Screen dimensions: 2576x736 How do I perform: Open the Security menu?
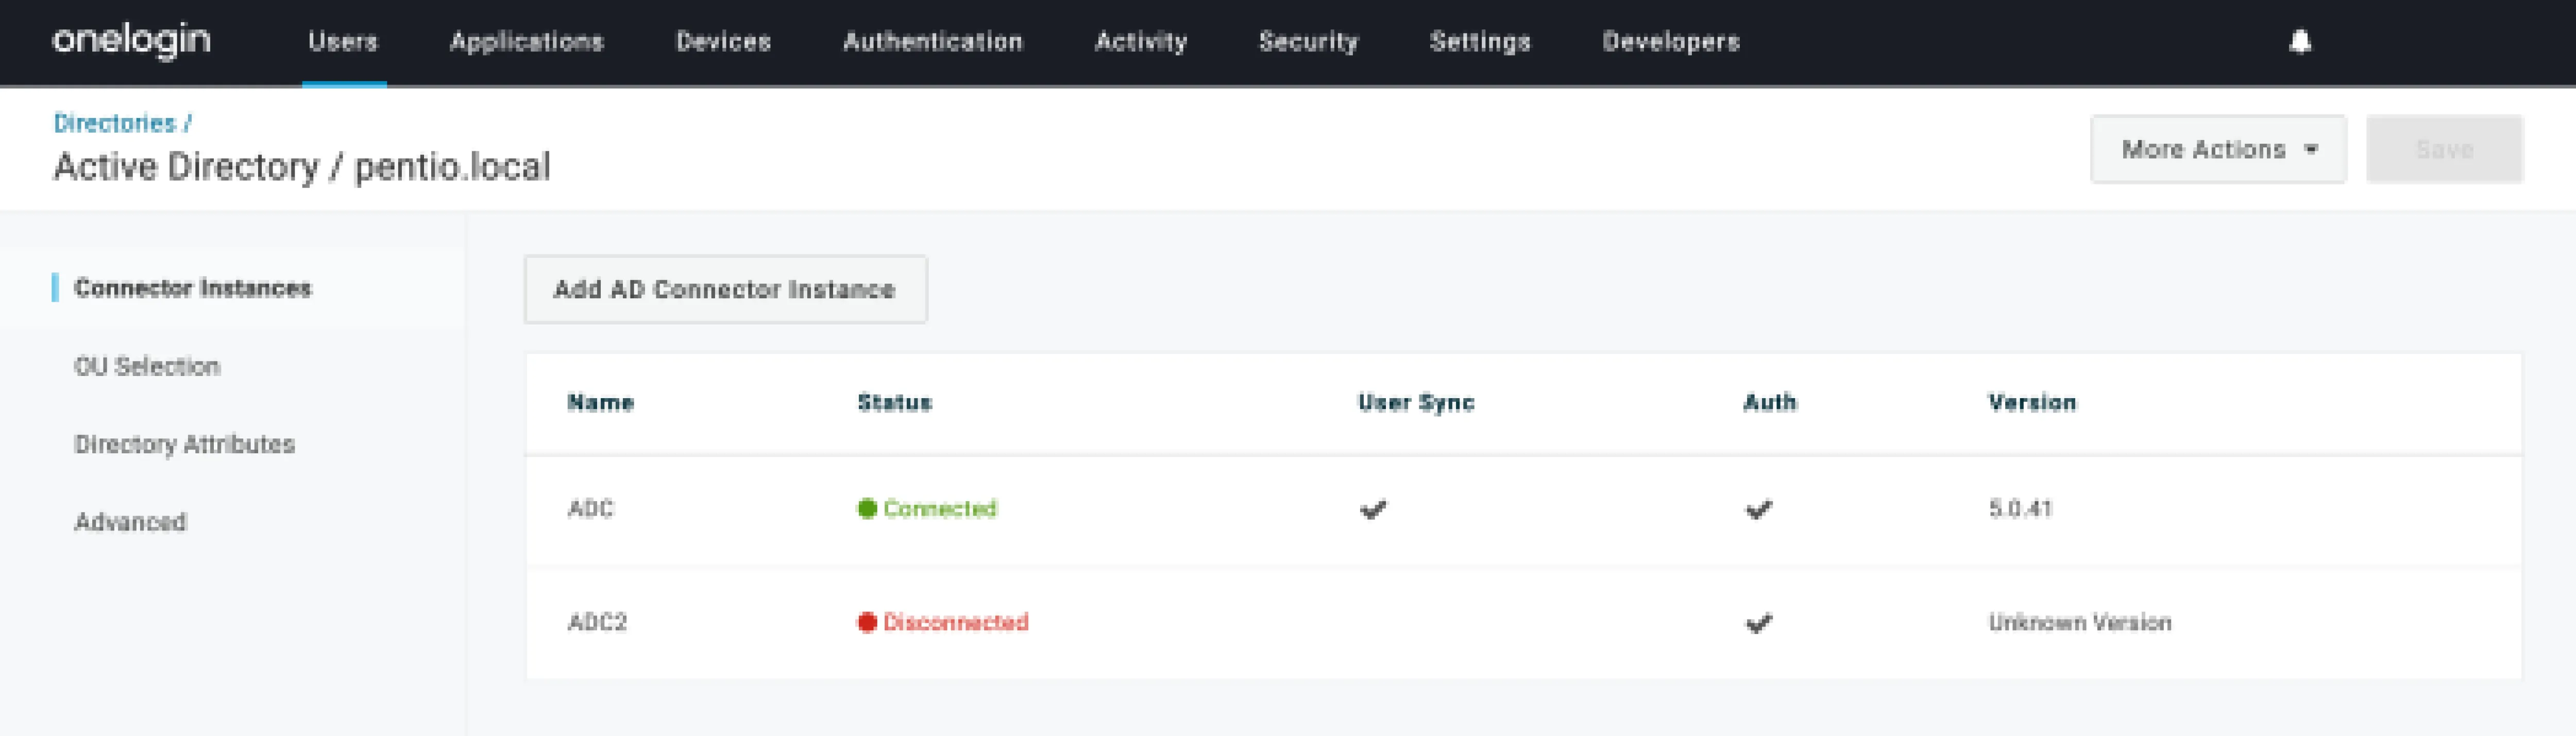[1308, 42]
